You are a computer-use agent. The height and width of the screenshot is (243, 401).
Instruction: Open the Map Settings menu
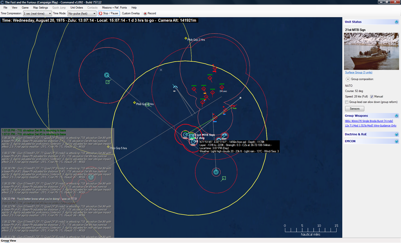[40, 7]
